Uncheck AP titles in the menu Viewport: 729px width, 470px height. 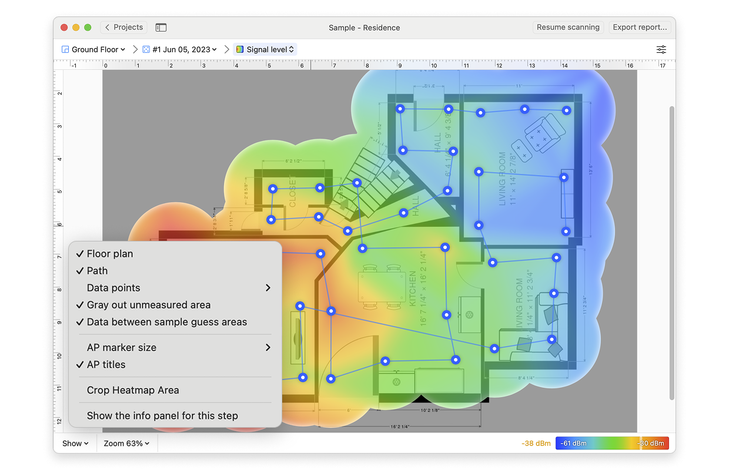(175, 364)
